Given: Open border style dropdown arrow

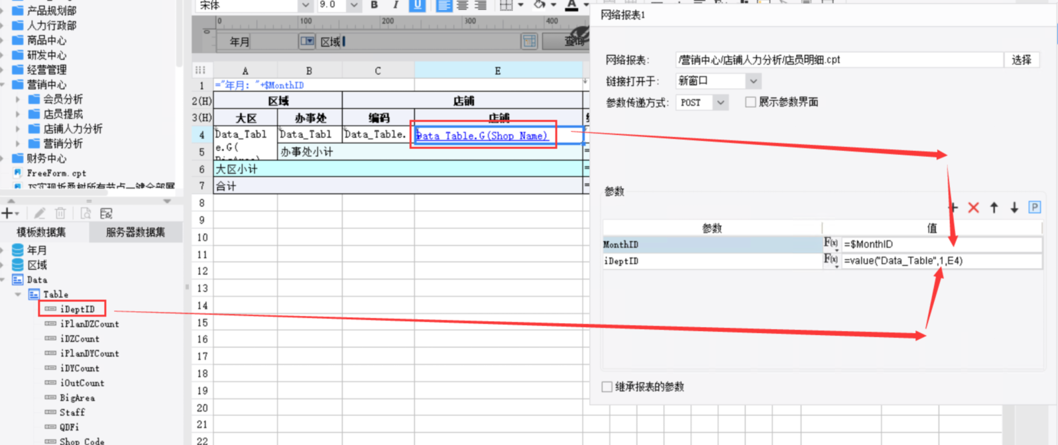Looking at the screenshot, I should [520, 5].
